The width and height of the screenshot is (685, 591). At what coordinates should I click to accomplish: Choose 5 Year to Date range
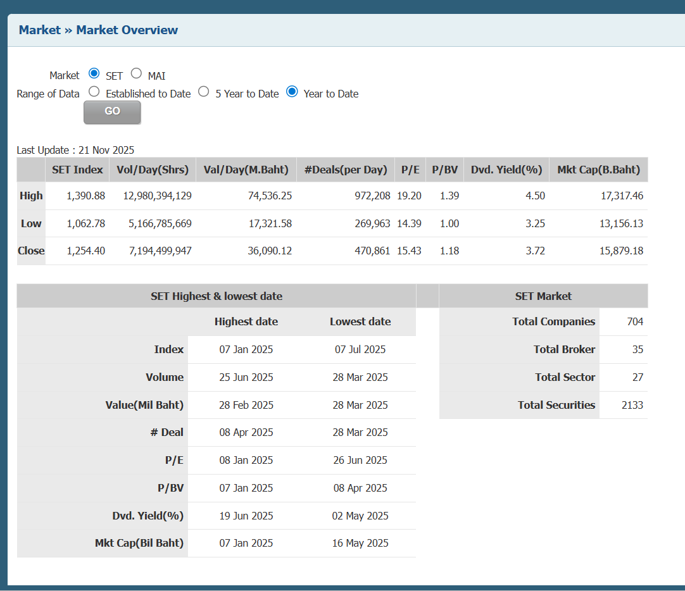pos(204,92)
